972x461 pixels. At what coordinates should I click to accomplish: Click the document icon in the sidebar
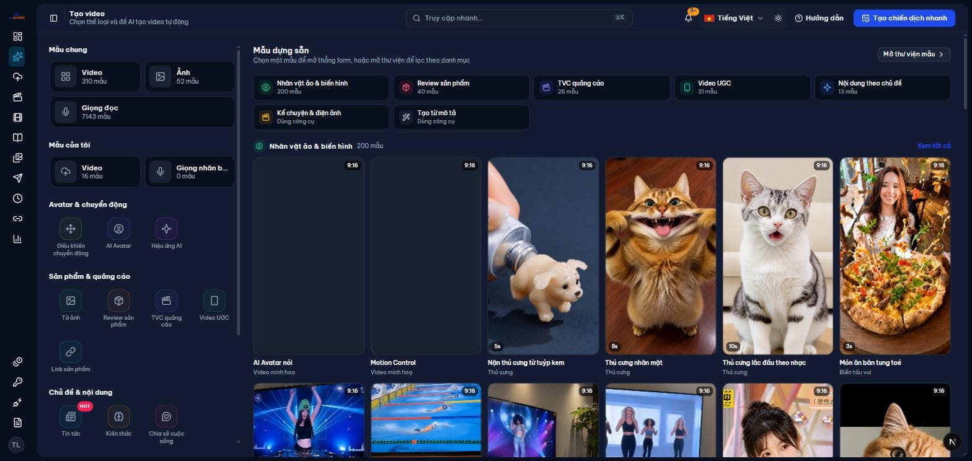17,423
